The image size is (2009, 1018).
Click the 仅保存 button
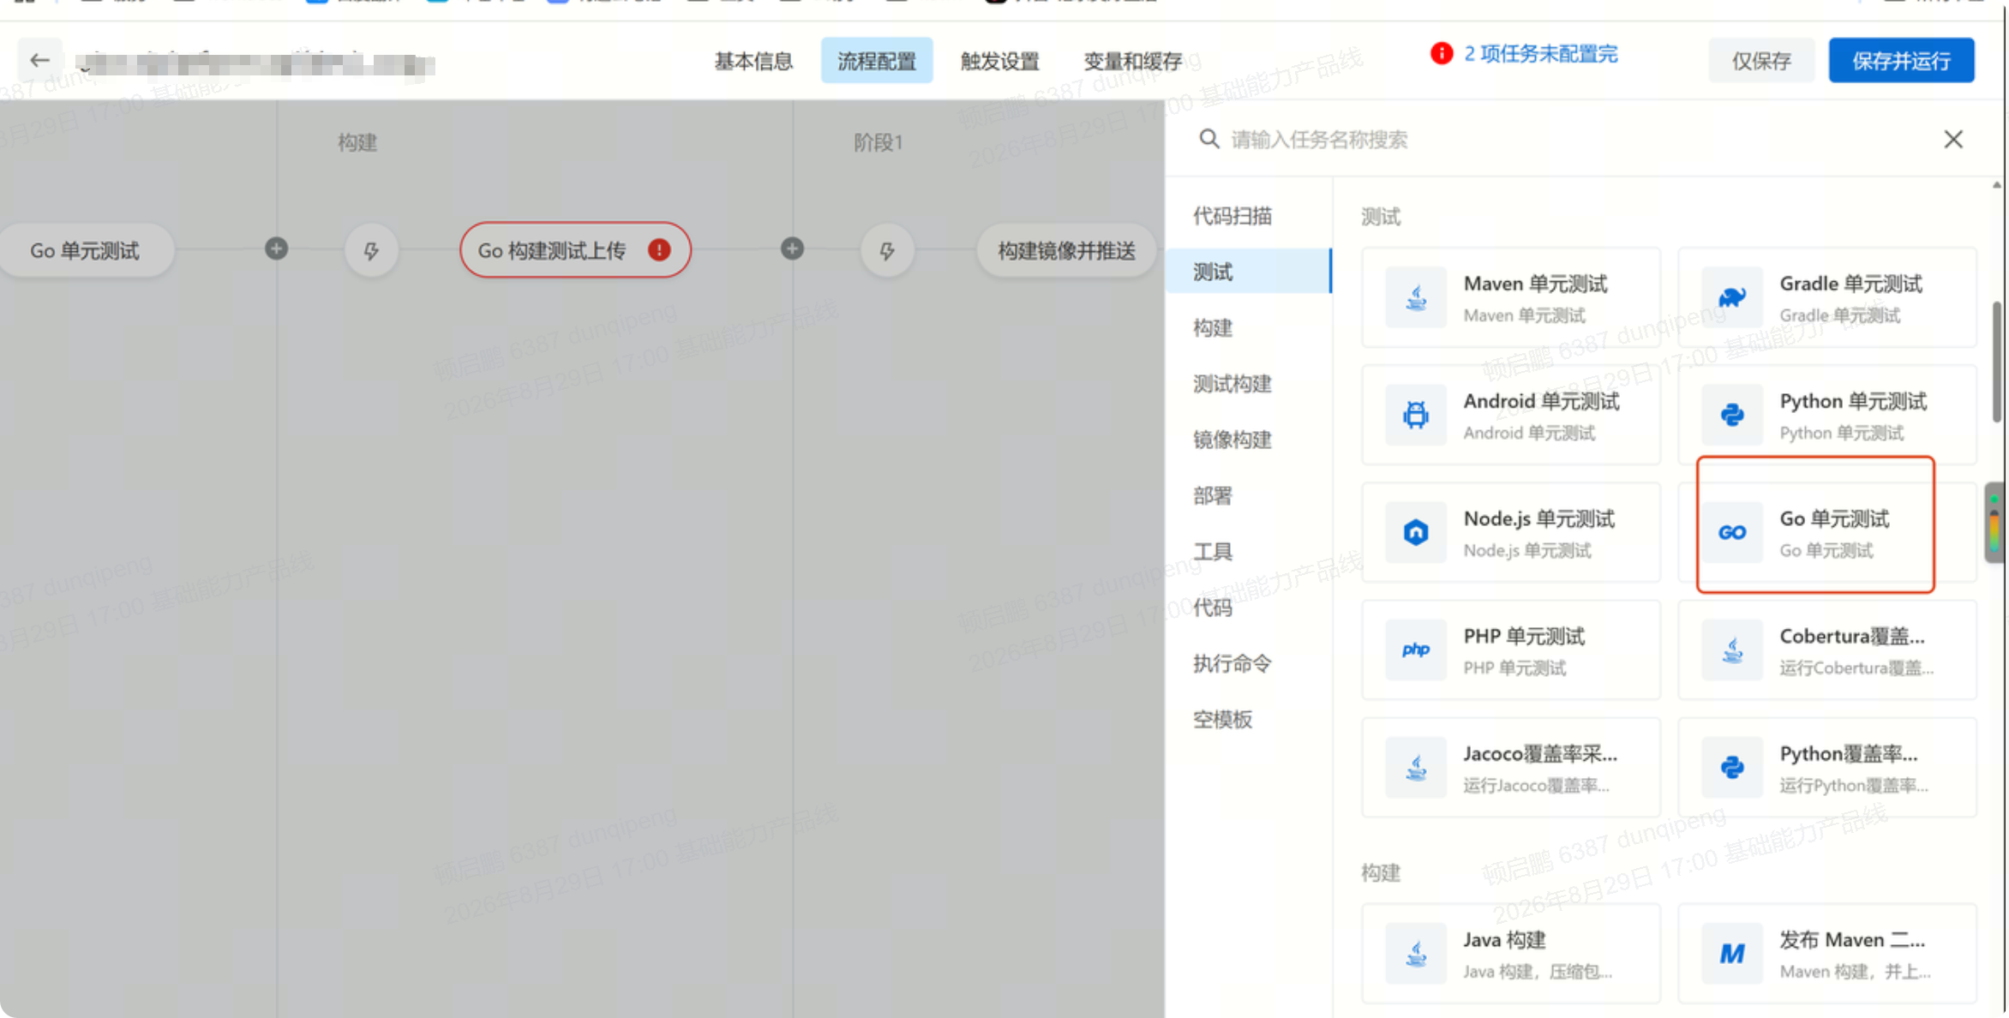pyautogui.click(x=1761, y=61)
